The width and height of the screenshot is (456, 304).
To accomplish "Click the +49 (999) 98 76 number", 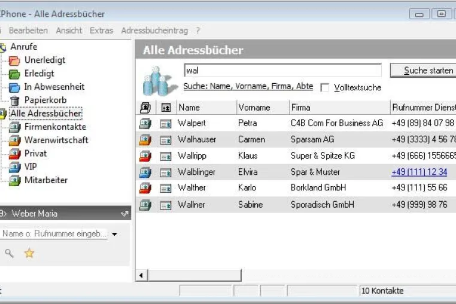I will pos(419,205).
